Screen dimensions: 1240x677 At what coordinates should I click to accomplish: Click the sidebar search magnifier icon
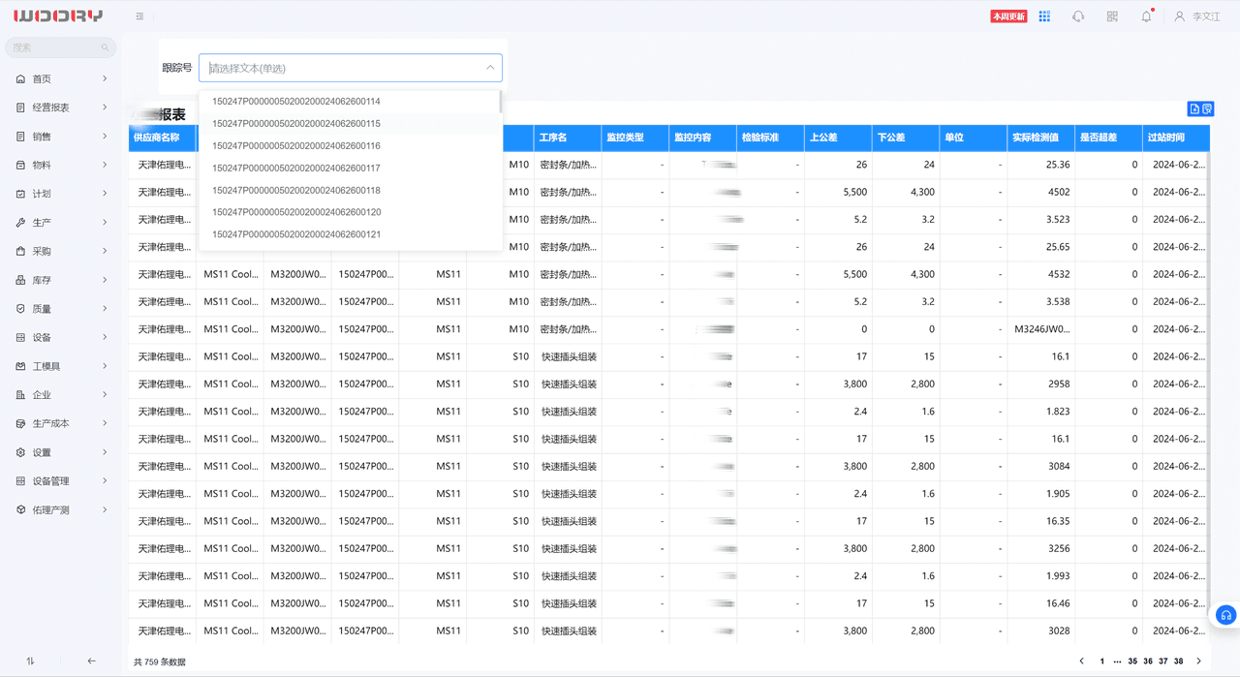point(105,47)
